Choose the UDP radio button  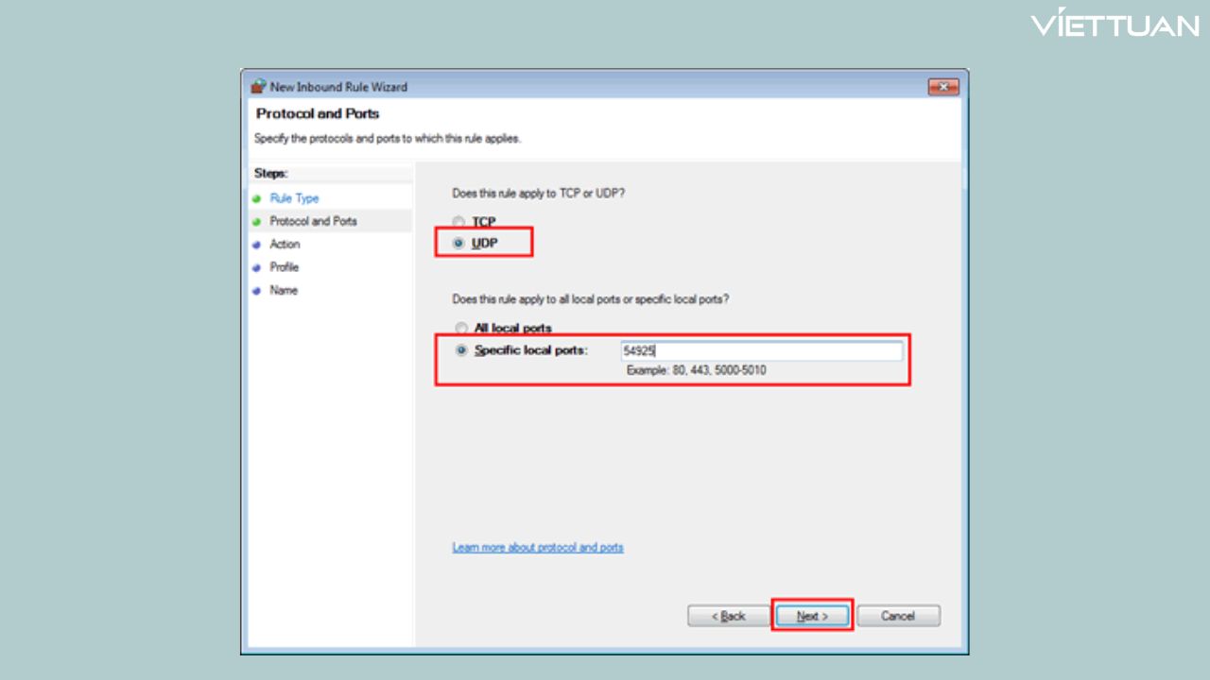pyautogui.click(x=459, y=244)
